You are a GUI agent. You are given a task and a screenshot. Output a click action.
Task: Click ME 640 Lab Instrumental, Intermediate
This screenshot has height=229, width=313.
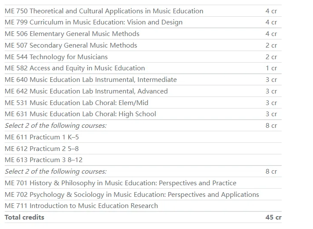click(x=91, y=80)
